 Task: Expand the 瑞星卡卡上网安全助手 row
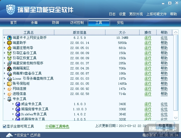pyautogui.click(x=4, y=37)
